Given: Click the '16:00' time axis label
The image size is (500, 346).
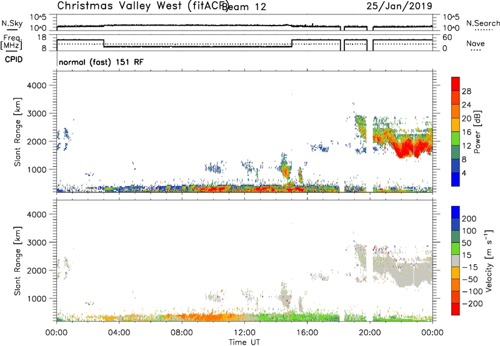Looking at the screenshot, I should [x=307, y=332].
